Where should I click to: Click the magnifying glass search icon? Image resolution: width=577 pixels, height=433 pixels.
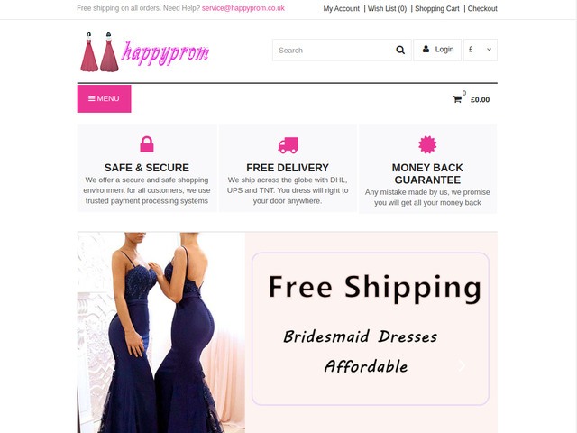(400, 50)
